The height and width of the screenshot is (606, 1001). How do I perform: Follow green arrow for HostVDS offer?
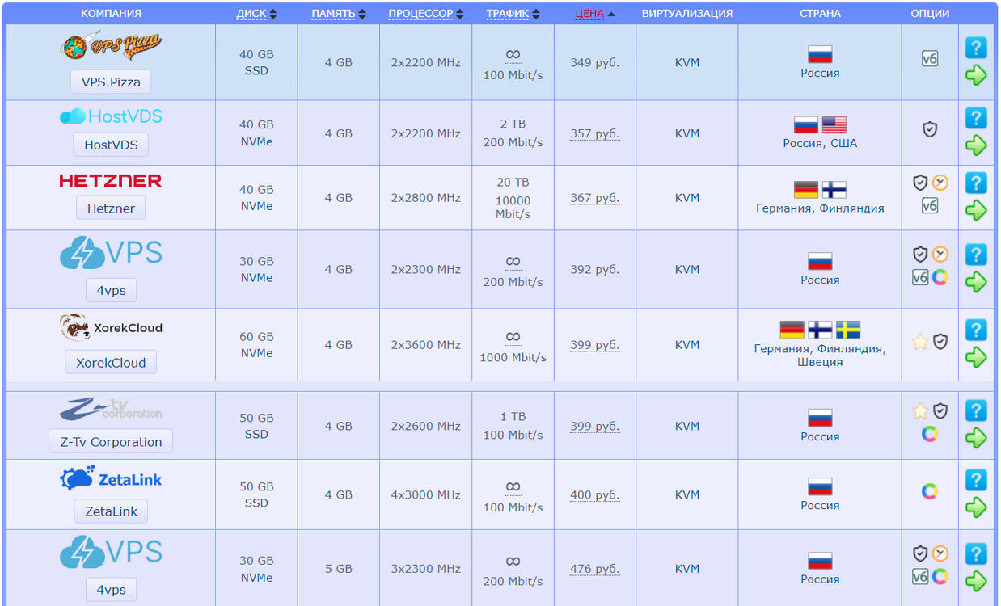coord(976,145)
